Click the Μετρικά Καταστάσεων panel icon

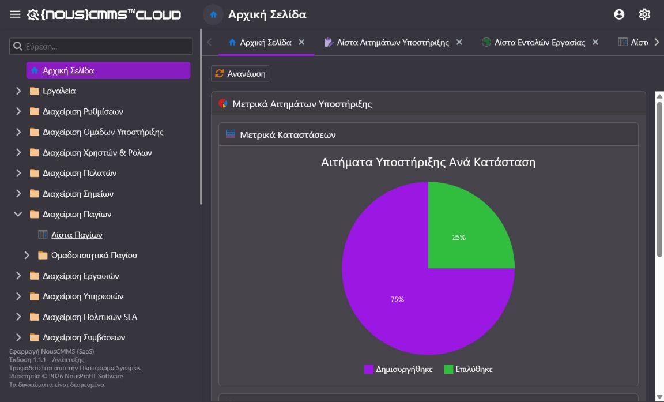231,134
